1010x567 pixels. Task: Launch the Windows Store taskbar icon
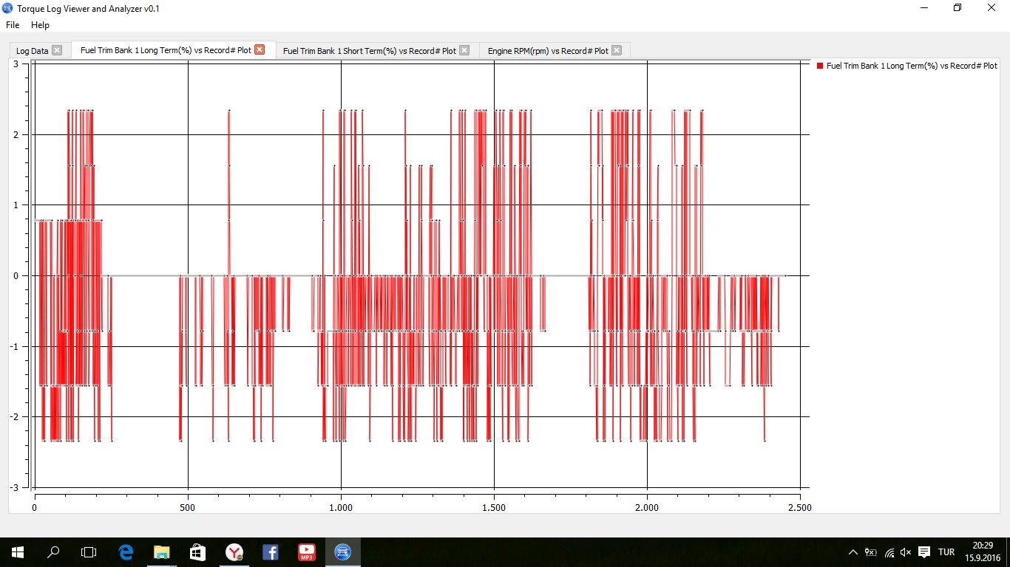click(x=197, y=552)
